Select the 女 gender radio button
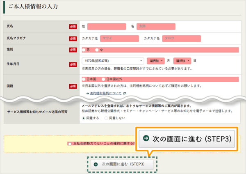The width and height of the screenshot is (246, 174). [97, 50]
